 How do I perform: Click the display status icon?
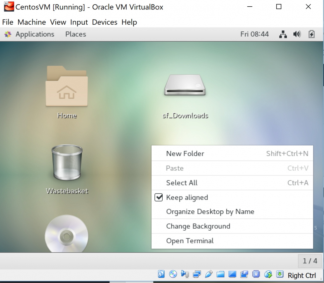[x=232, y=274]
